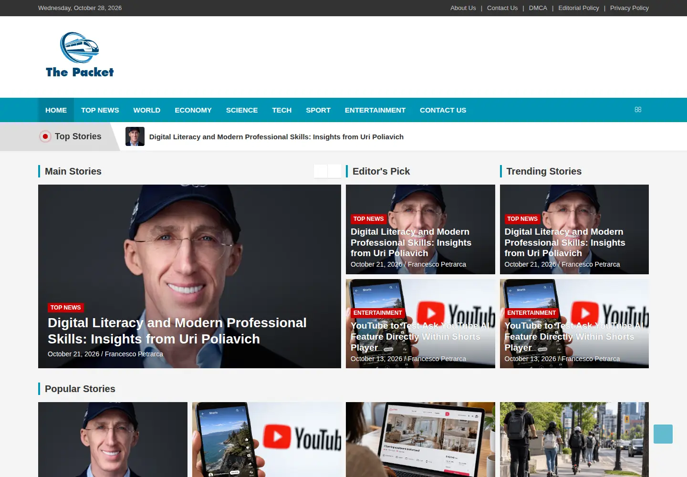Select WORLD in the navigation bar

(x=147, y=110)
